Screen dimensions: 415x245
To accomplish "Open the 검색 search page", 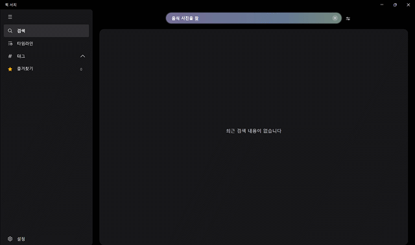I will pyautogui.click(x=46, y=30).
